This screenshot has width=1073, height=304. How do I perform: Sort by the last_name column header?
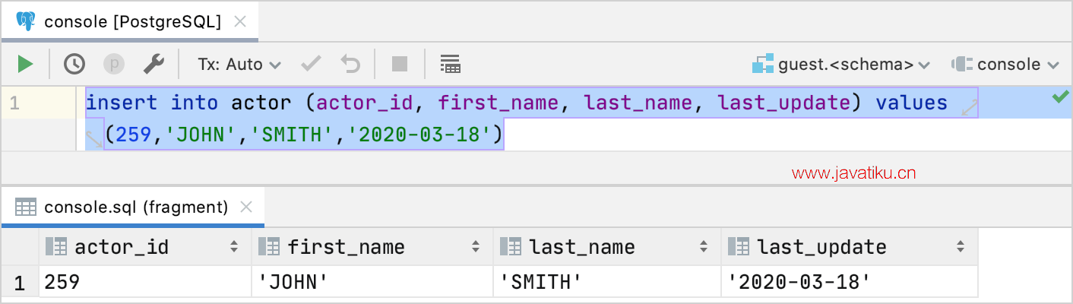click(606, 246)
